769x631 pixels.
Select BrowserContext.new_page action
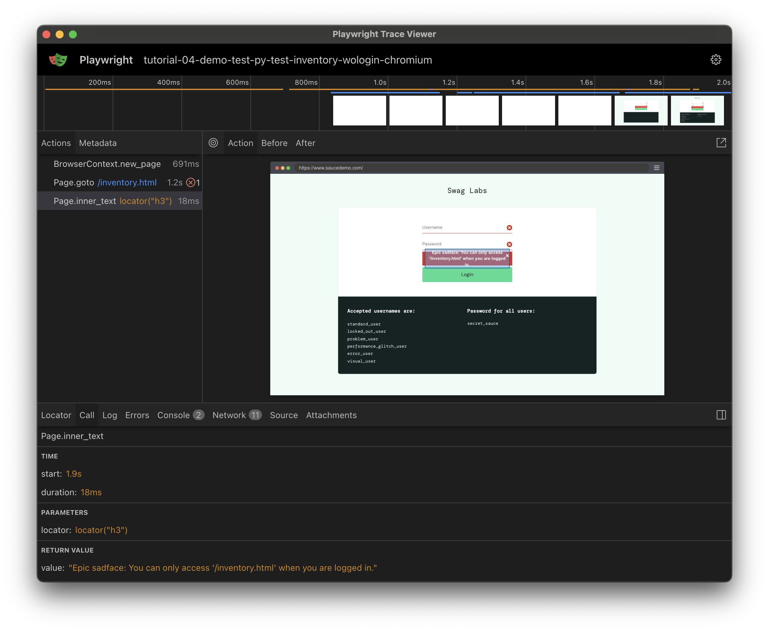tap(107, 164)
